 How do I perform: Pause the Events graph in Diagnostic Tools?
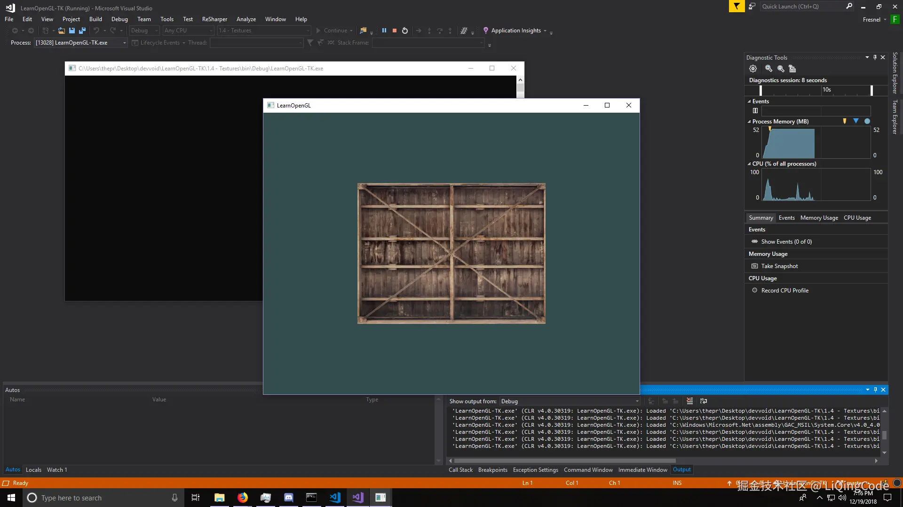[x=755, y=111]
